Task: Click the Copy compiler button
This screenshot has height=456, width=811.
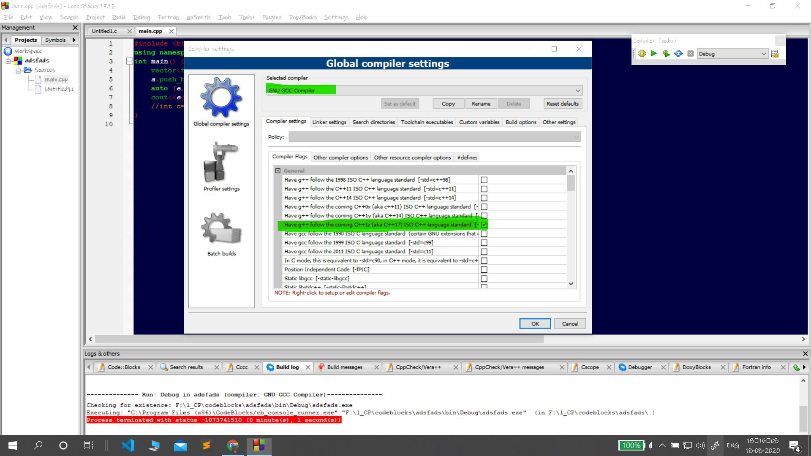Action: pyautogui.click(x=448, y=104)
